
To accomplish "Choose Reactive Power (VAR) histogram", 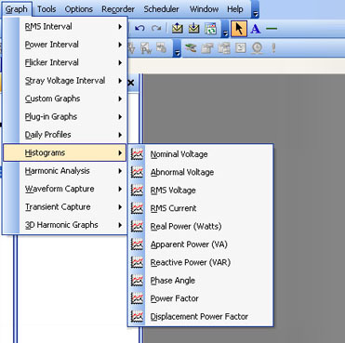I will pos(201,262).
